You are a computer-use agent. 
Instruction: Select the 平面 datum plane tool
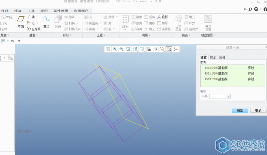(21, 22)
